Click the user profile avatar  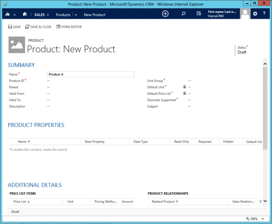click(245, 14)
